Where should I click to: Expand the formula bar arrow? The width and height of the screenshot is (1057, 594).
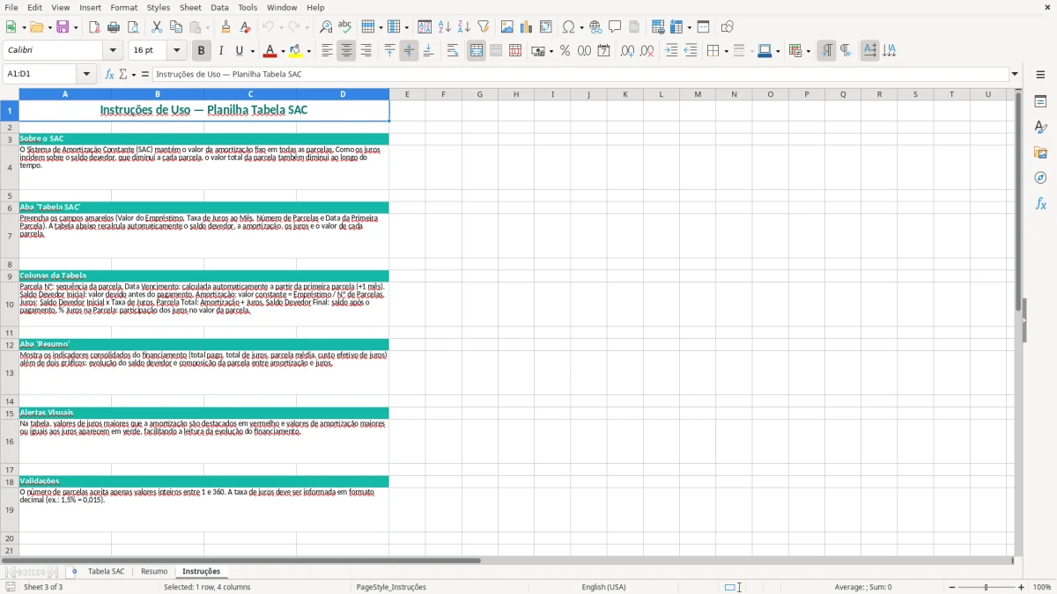1015,74
